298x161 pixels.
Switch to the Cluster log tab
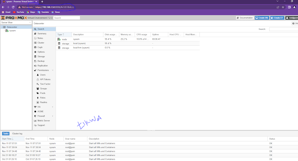point(17,133)
